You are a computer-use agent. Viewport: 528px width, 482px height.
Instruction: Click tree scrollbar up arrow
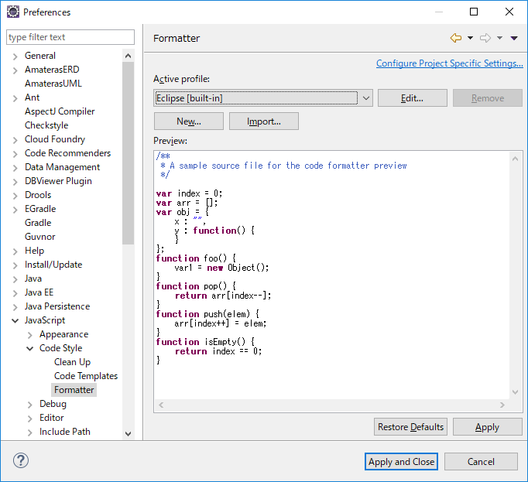pyautogui.click(x=128, y=56)
